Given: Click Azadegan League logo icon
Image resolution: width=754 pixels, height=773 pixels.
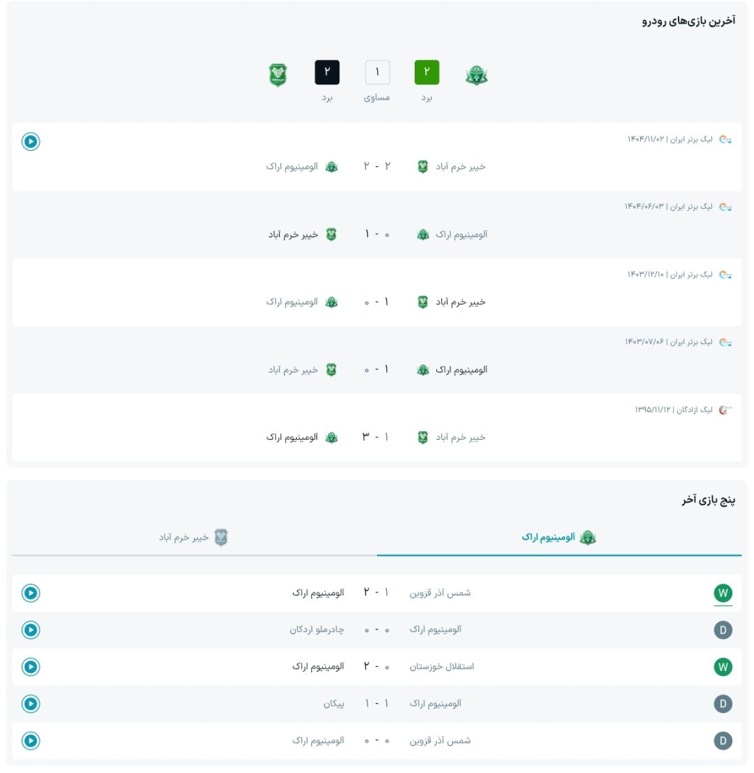Looking at the screenshot, I should (725, 410).
